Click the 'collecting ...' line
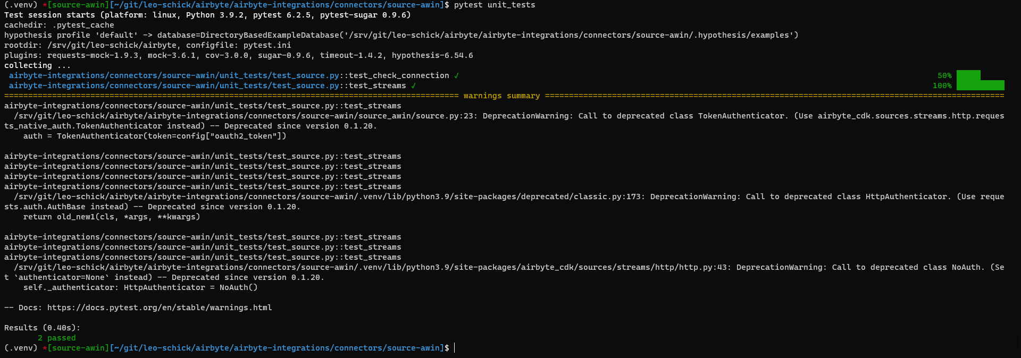 pyautogui.click(x=37, y=65)
